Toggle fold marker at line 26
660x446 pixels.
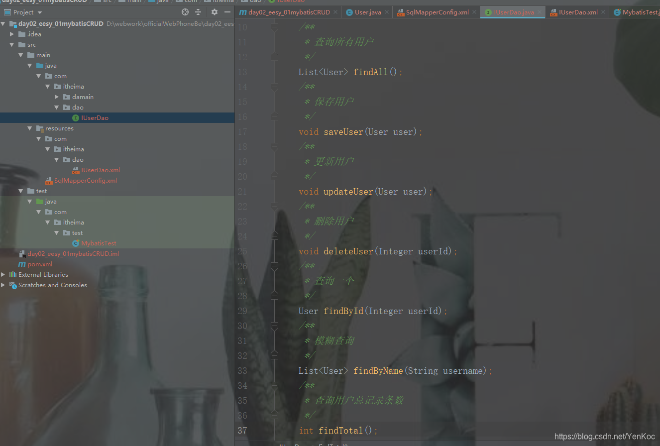[274, 266]
